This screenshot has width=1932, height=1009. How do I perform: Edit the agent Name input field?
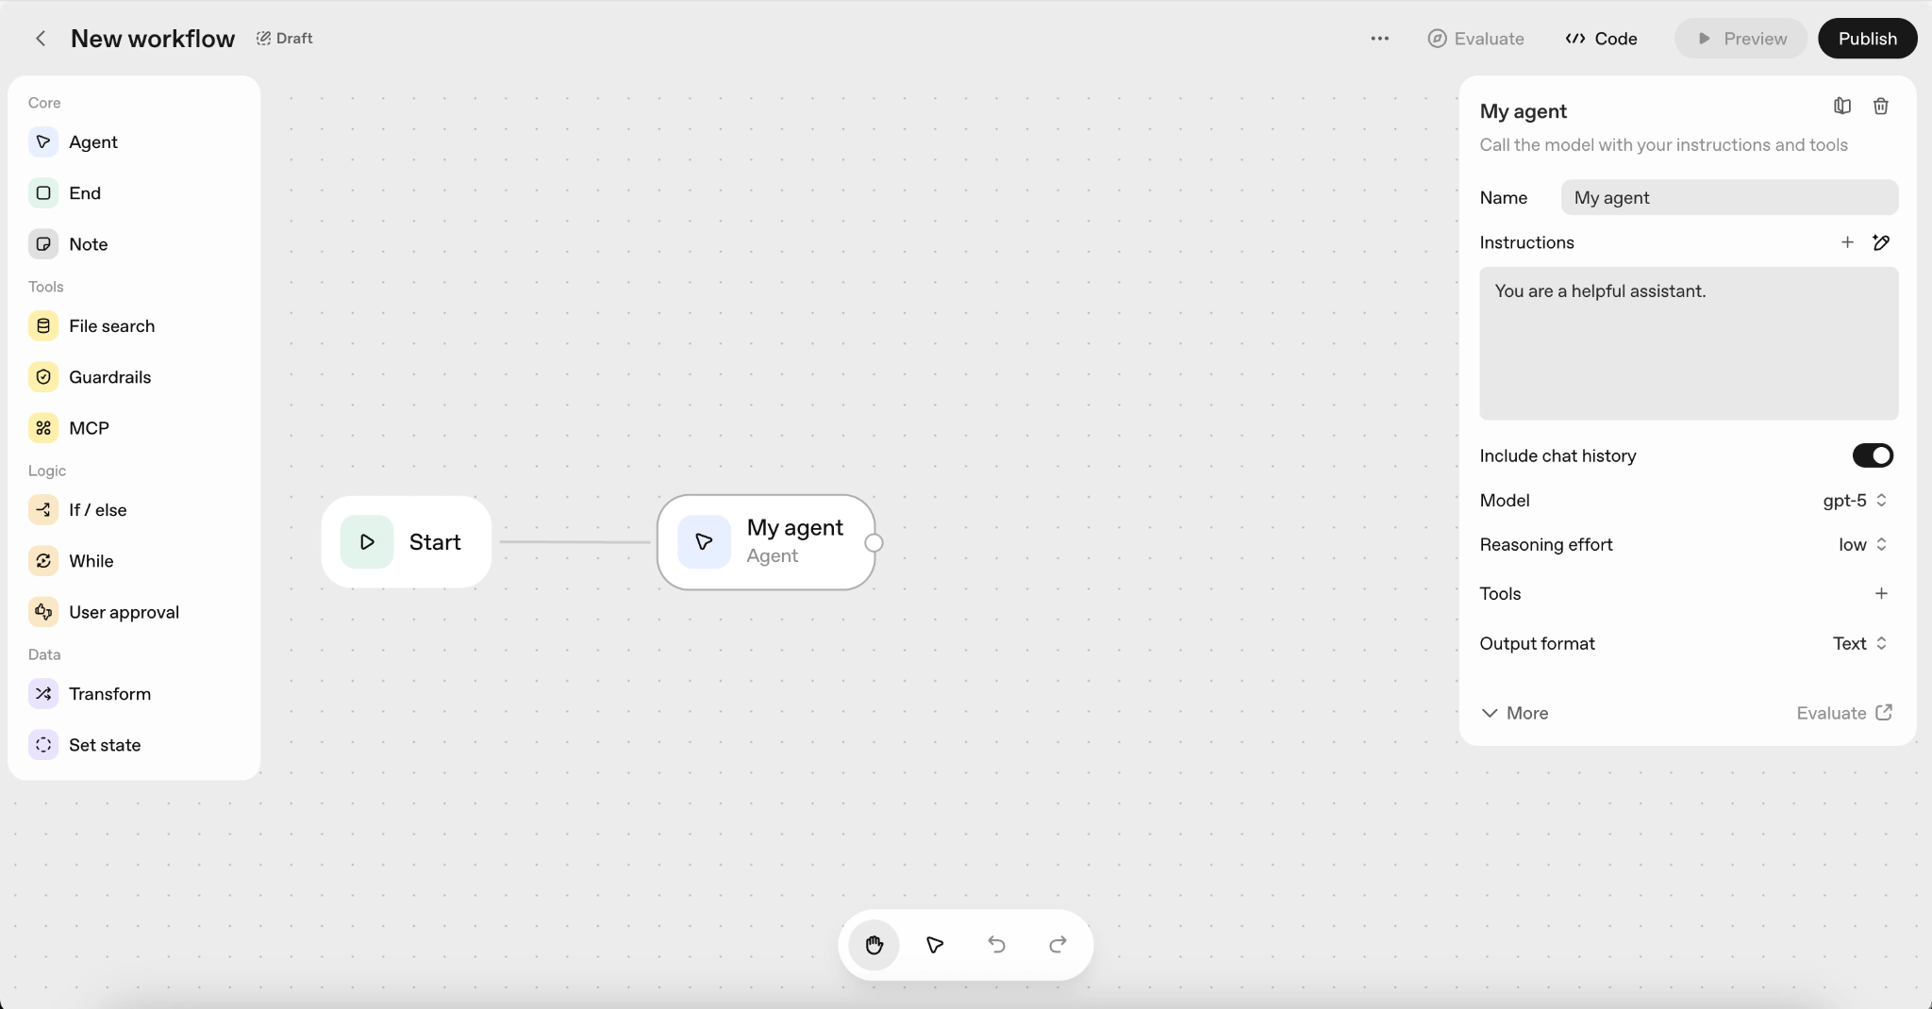pos(1730,198)
